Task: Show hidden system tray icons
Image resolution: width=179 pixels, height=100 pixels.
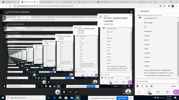Action: point(152,98)
